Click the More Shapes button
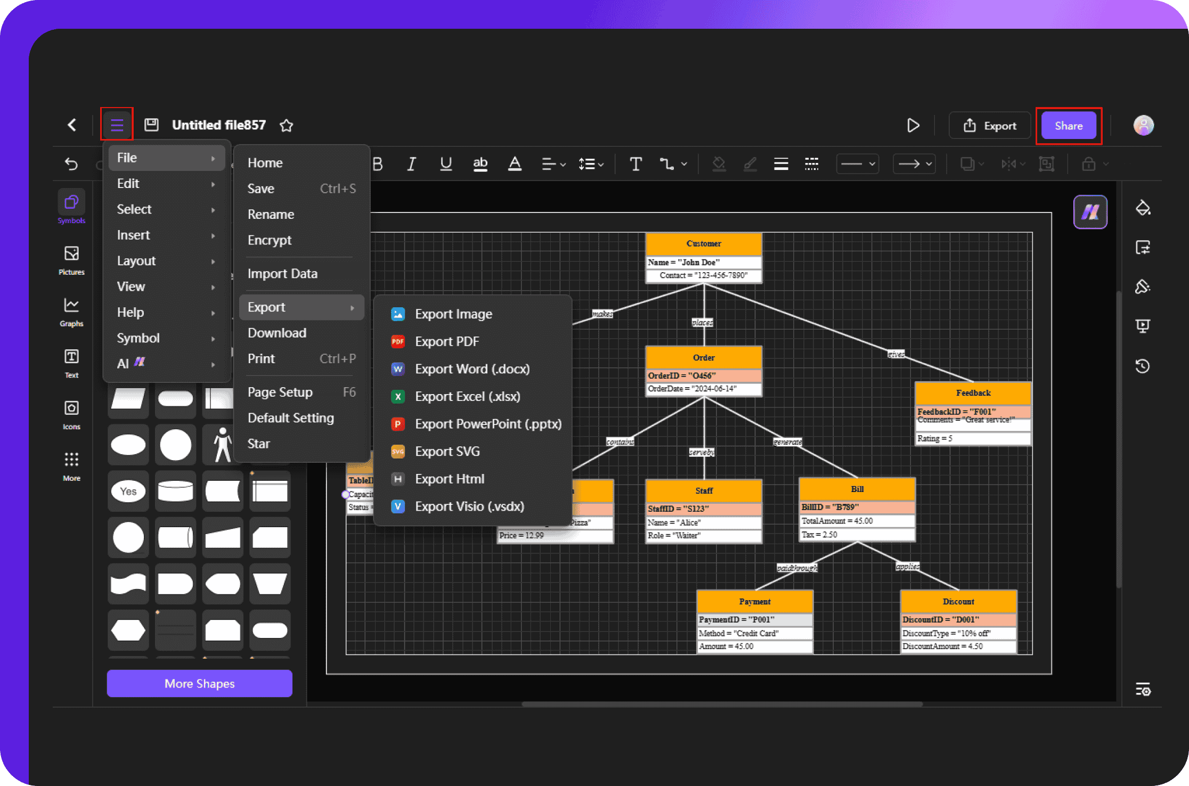This screenshot has width=1189, height=786. tap(199, 684)
